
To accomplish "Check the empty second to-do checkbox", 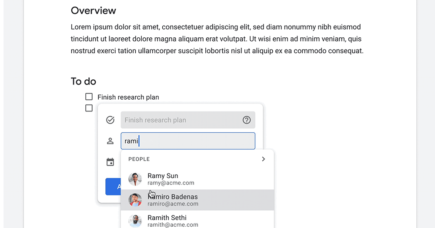I will 89,108.
